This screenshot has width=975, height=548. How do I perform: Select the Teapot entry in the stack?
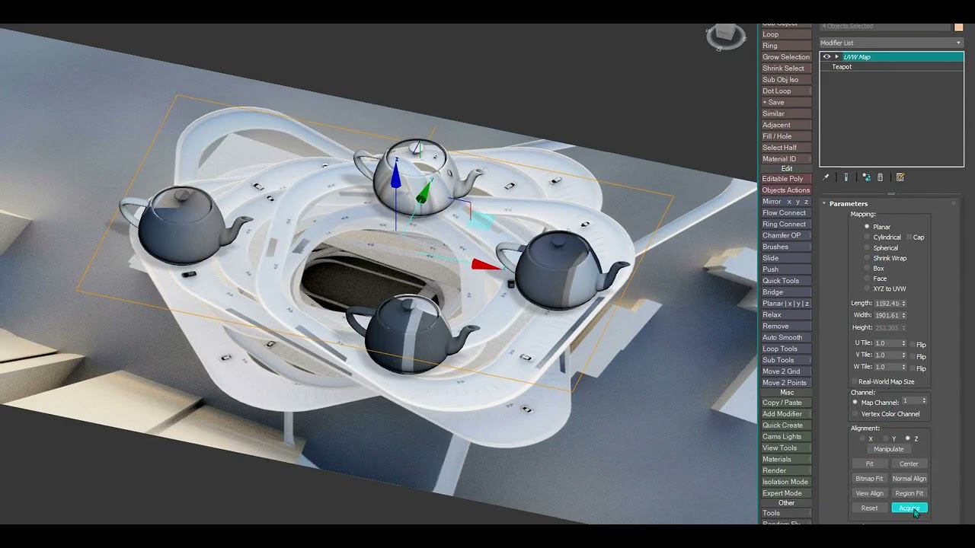[x=842, y=67]
